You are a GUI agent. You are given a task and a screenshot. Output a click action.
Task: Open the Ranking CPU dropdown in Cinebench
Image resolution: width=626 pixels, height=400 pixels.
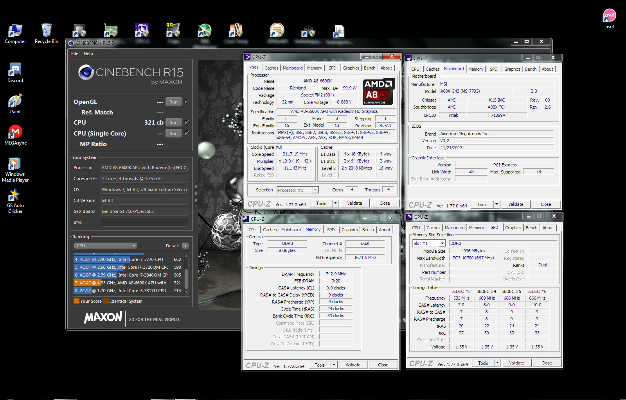105,246
